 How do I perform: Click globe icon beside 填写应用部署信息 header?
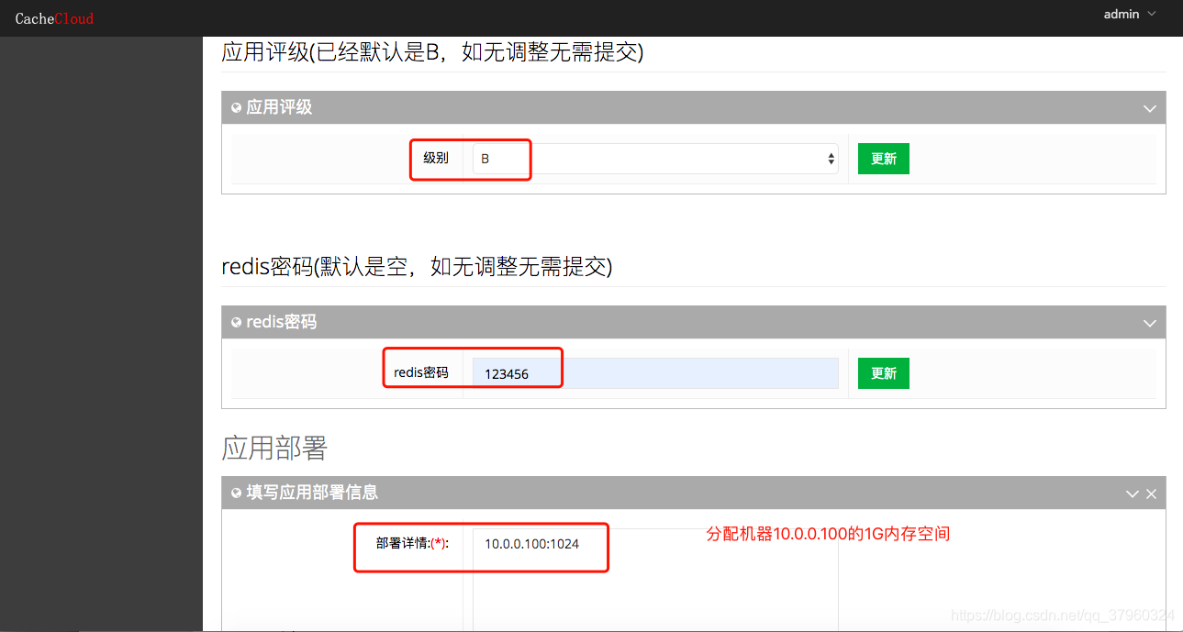[237, 493]
